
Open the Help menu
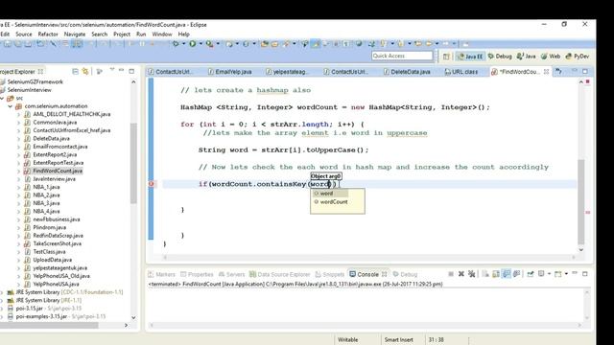click(183, 34)
